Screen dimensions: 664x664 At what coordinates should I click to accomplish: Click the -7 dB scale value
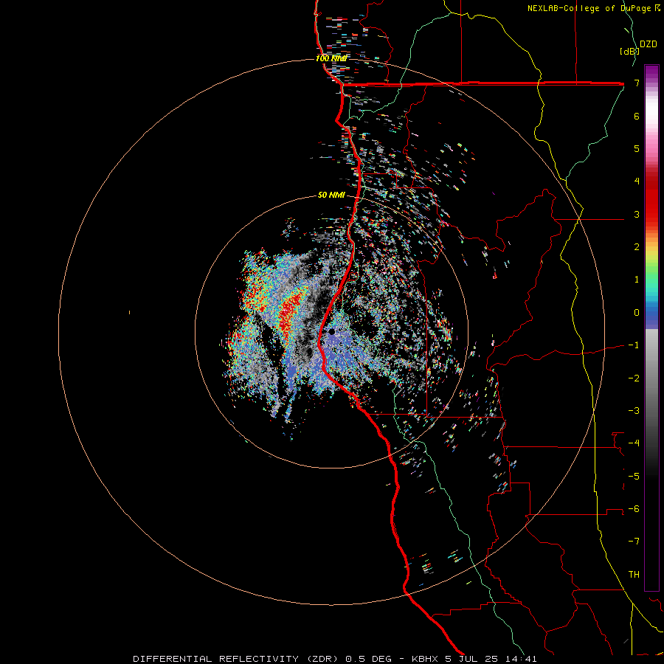tap(634, 542)
